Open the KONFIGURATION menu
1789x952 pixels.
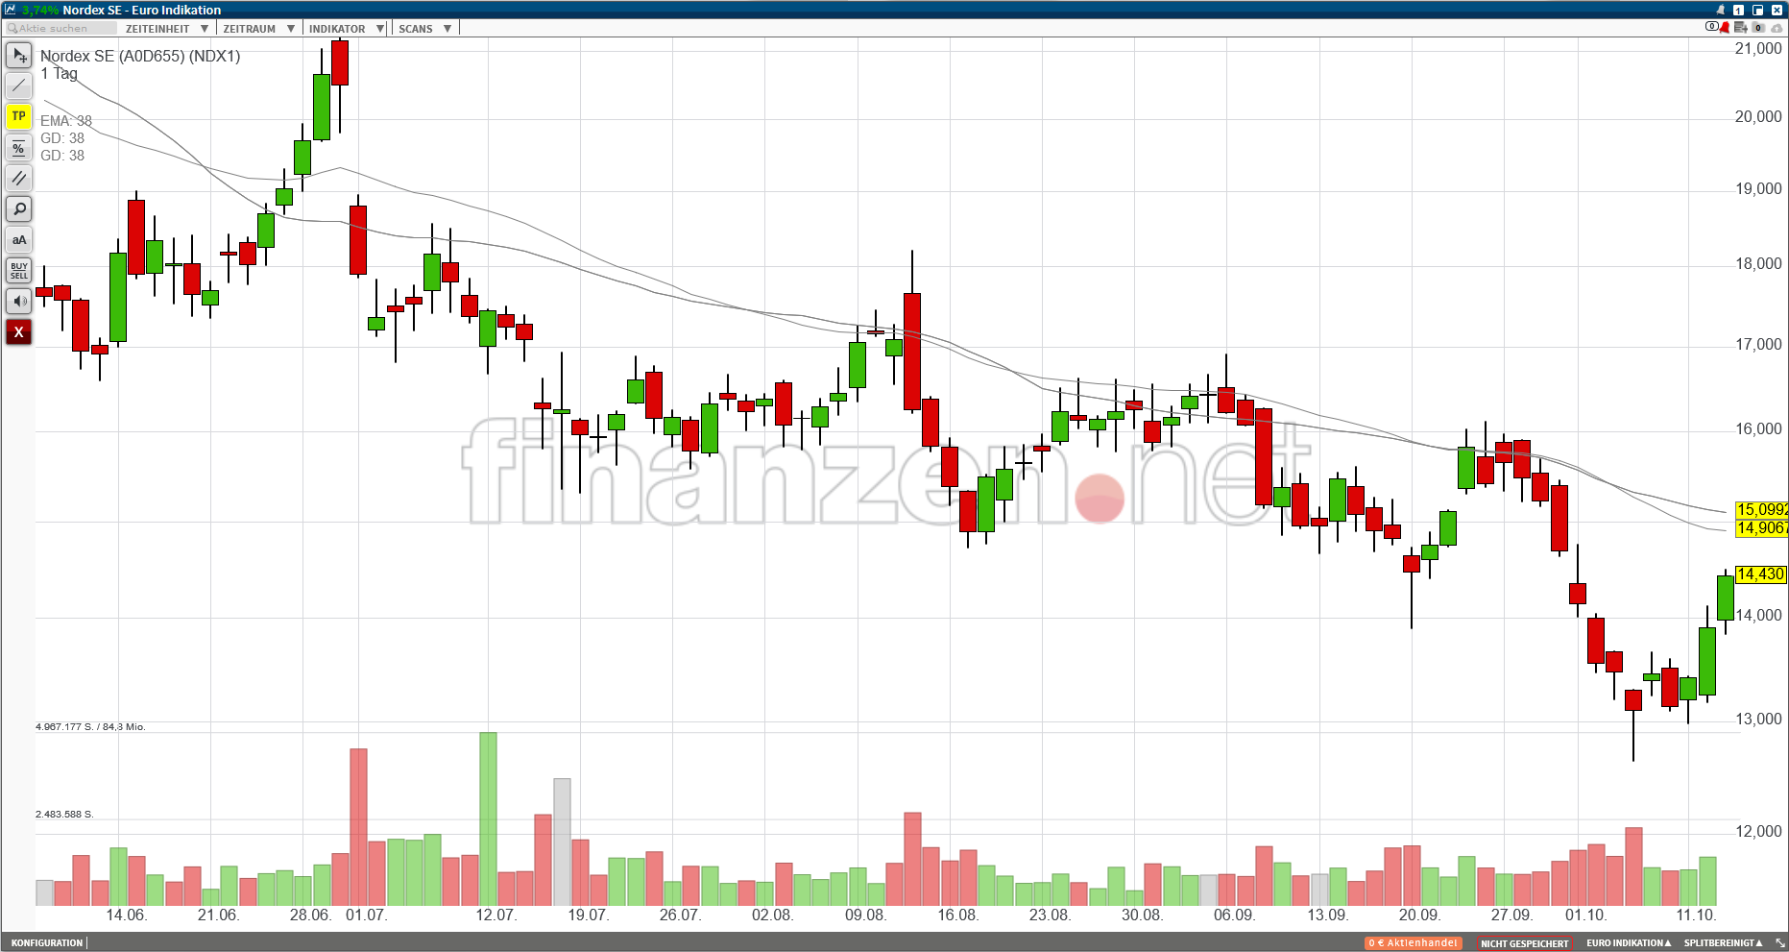coord(47,943)
